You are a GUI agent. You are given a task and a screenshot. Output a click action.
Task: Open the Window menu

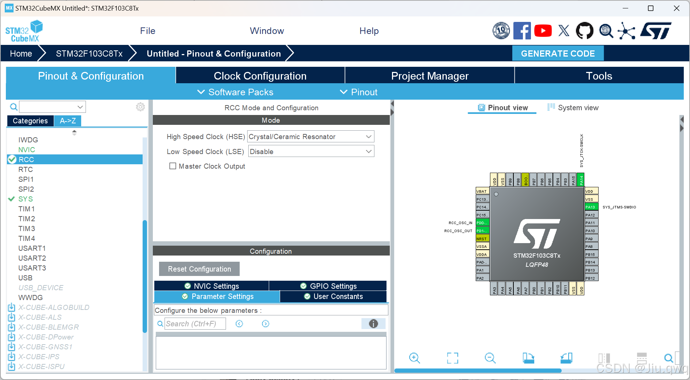click(267, 31)
